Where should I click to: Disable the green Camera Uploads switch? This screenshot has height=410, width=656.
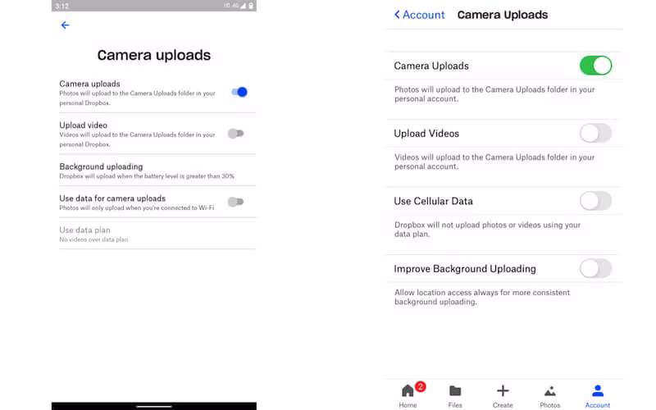pyautogui.click(x=595, y=66)
